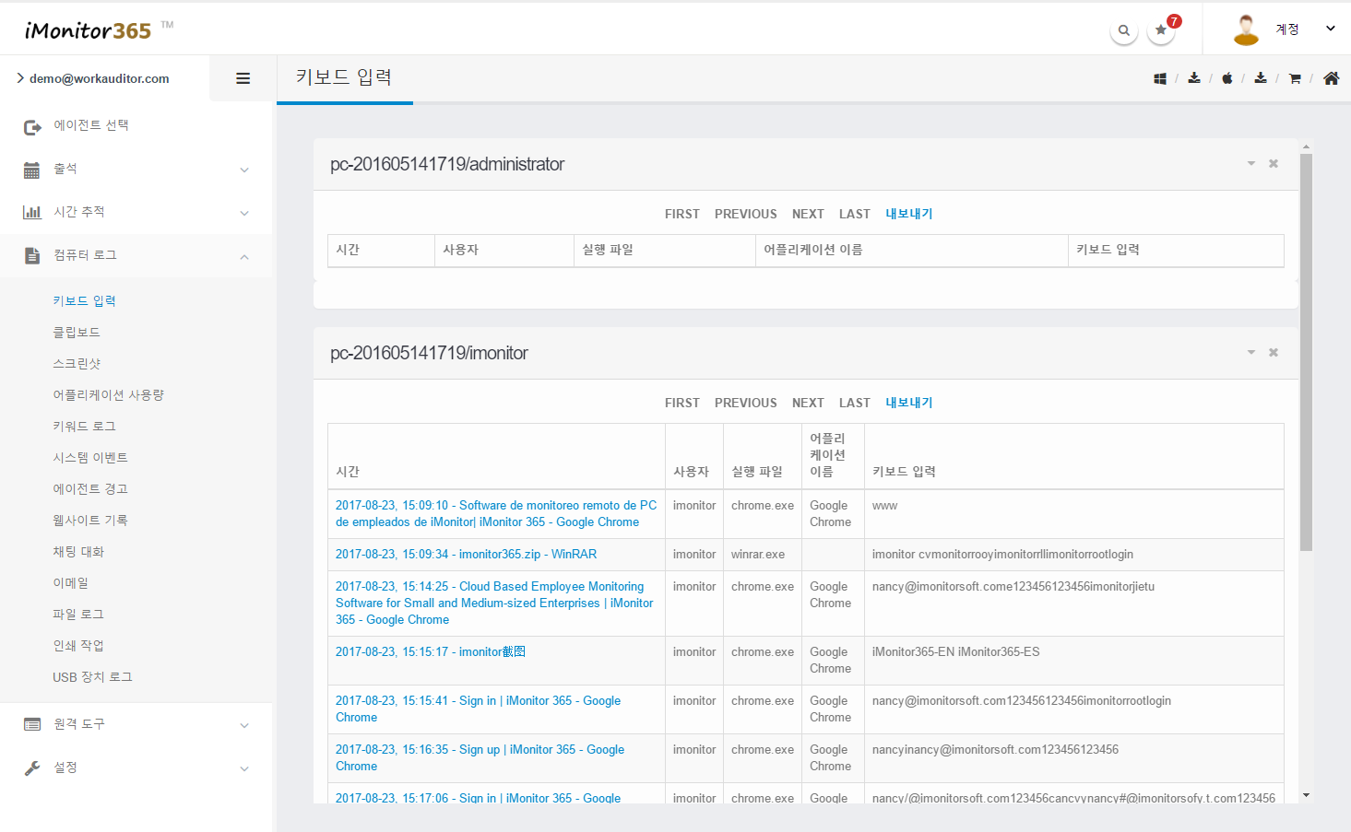This screenshot has height=832, width=1351.
Task: Toggle the hamburger sidebar menu
Action: [243, 78]
